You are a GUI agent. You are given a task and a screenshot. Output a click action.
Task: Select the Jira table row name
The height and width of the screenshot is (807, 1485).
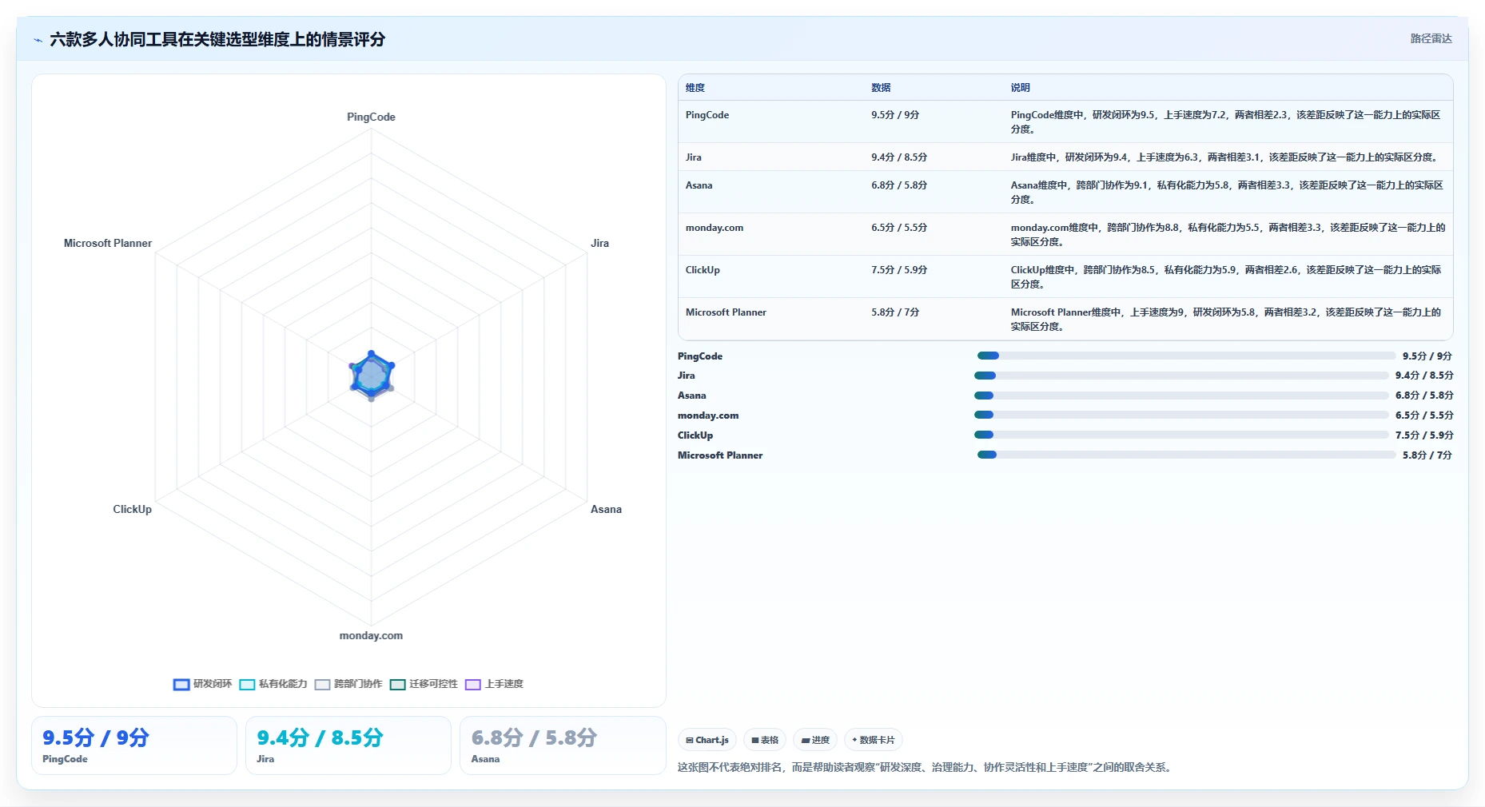tap(694, 157)
